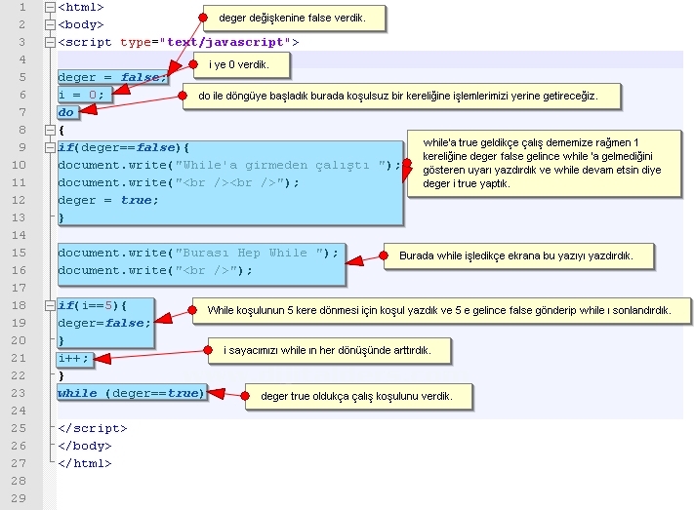The image size is (694, 510).
Task: Collapse the <body> fold marker on line 2
Action: pyautogui.click(x=50, y=24)
